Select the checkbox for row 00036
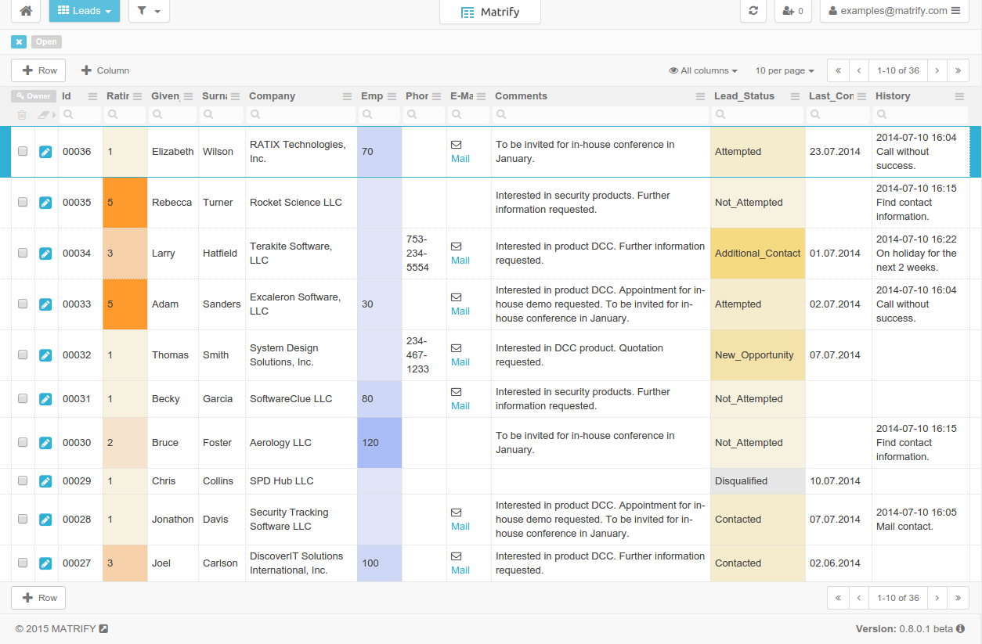This screenshot has height=644, width=982. coord(23,151)
